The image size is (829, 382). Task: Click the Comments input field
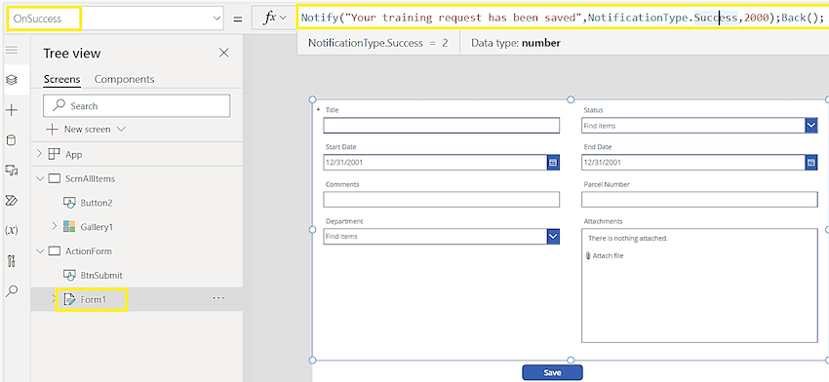[x=442, y=200]
